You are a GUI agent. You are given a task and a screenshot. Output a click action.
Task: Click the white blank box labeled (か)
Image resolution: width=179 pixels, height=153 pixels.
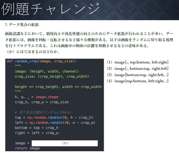pyautogui.click(x=65, y=143)
